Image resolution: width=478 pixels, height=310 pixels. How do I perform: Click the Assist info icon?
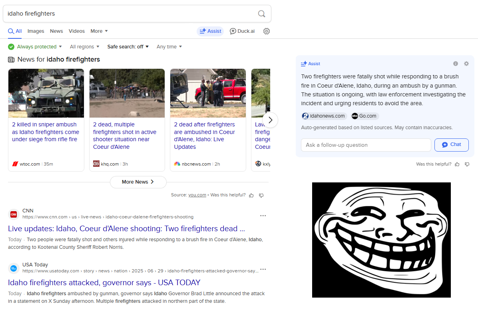(456, 64)
